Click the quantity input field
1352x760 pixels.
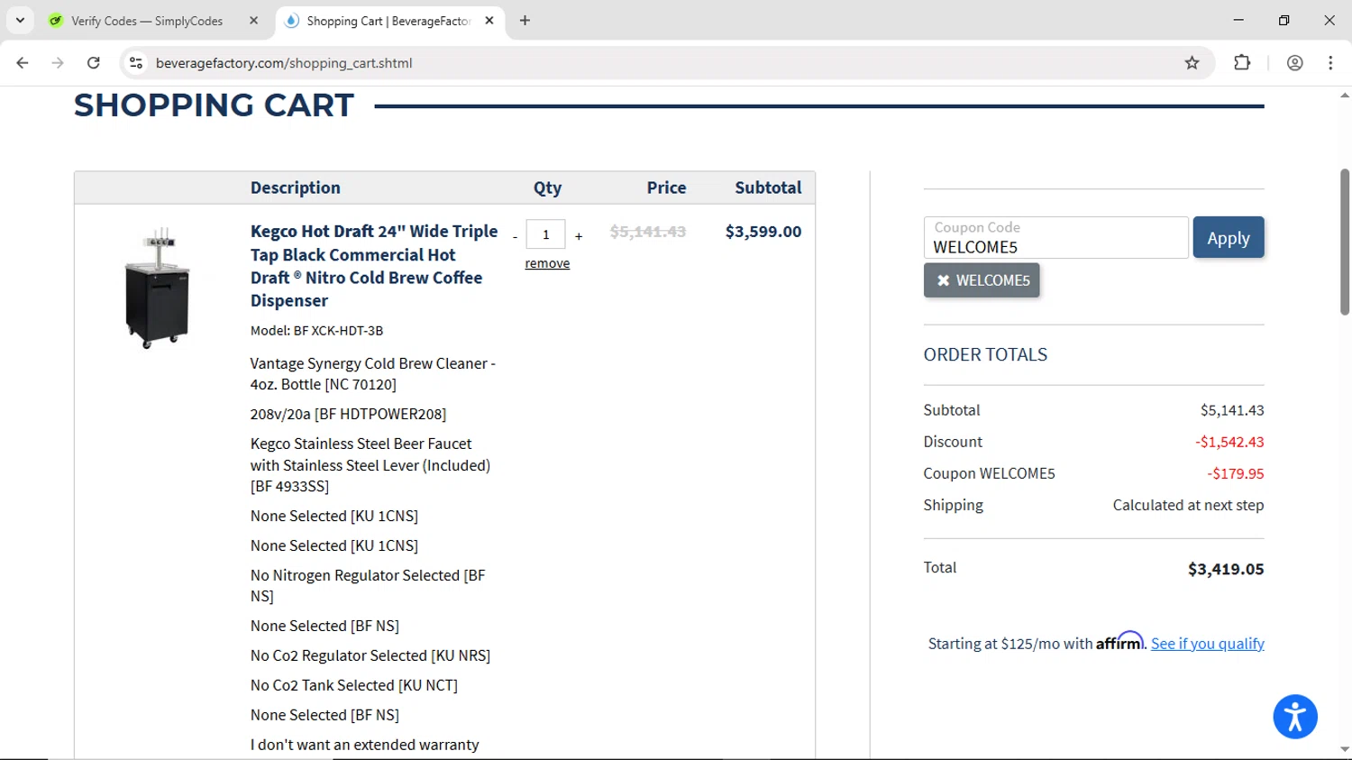[x=545, y=234]
